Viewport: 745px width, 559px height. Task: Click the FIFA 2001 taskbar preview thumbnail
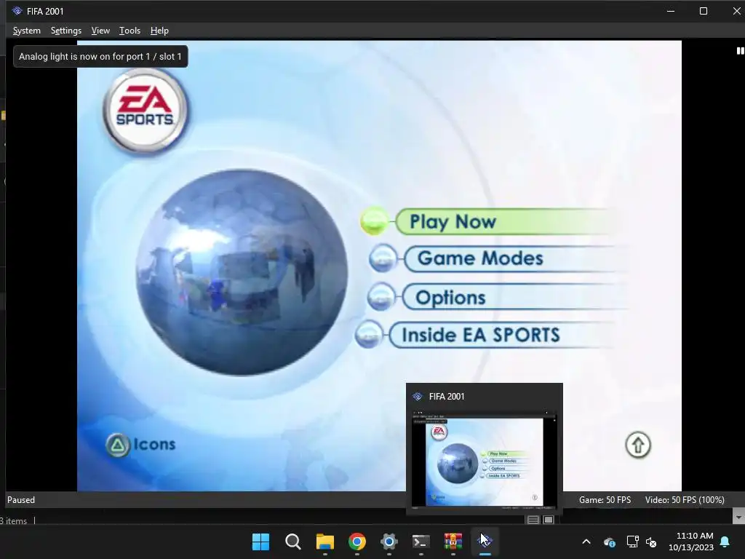tap(484, 459)
